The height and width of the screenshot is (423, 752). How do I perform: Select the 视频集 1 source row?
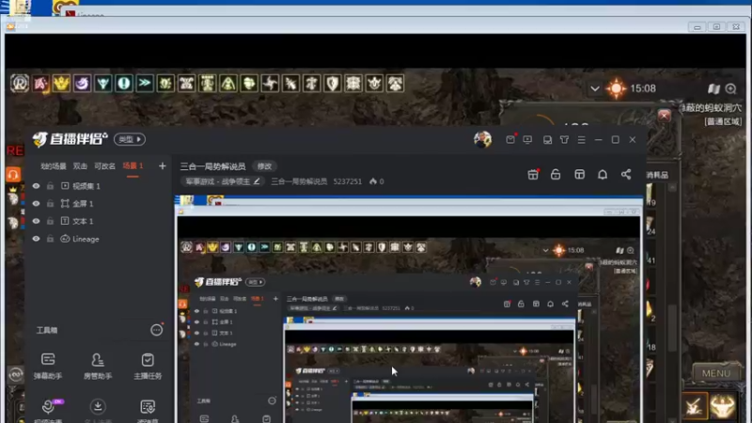99,186
